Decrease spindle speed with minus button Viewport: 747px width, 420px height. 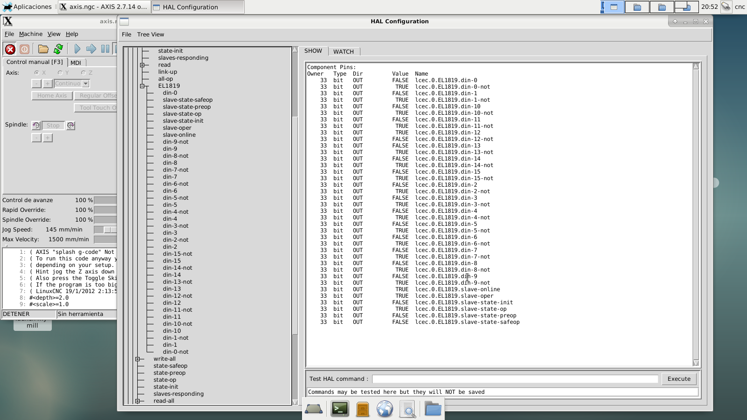36,138
